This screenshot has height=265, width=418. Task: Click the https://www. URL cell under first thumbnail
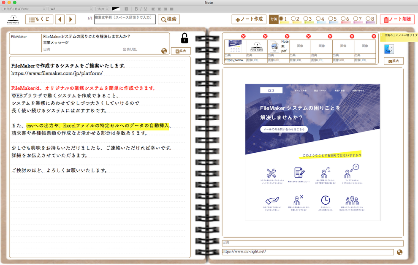click(x=235, y=60)
